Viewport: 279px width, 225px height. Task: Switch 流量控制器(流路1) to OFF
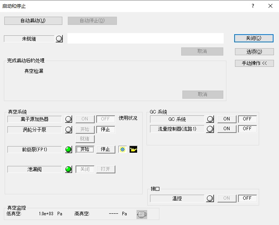[247, 129]
